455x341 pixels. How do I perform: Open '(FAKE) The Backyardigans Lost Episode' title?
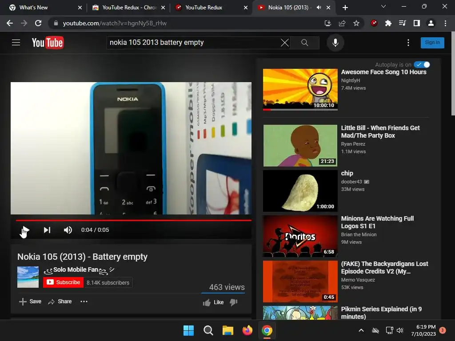pyautogui.click(x=384, y=267)
